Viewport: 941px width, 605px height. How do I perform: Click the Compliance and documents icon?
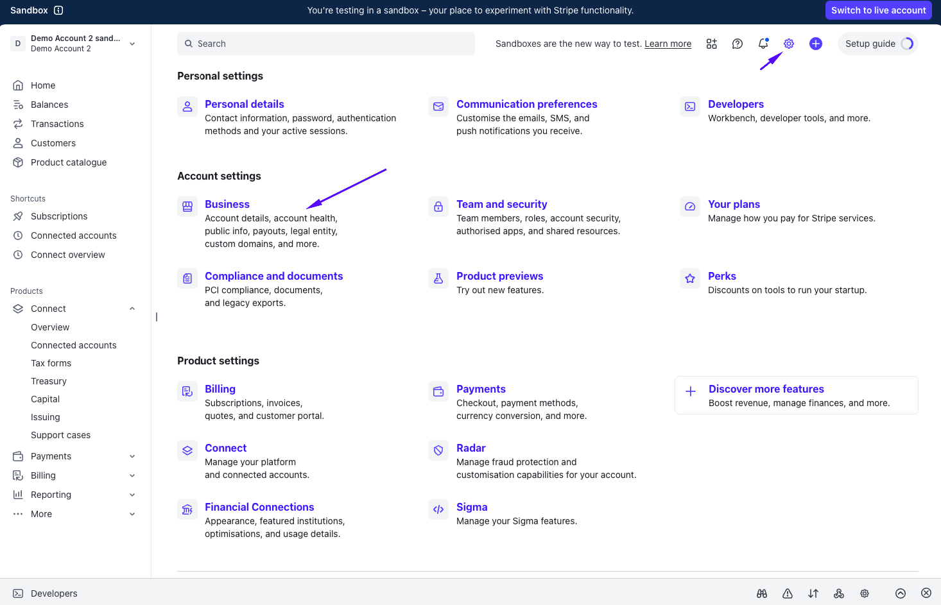(x=187, y=278)
